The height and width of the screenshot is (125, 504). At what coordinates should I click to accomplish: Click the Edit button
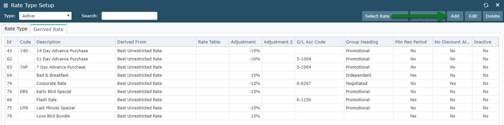point(473,16)
